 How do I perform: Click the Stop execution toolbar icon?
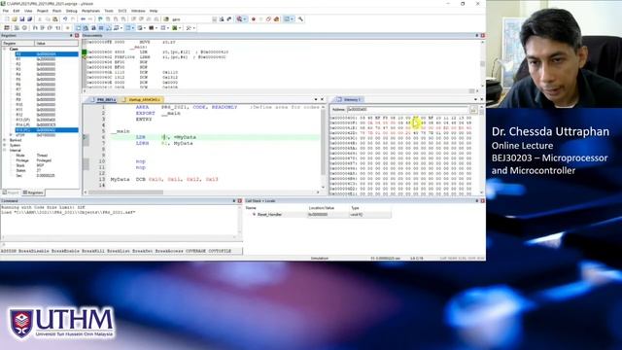pos(24,28)
